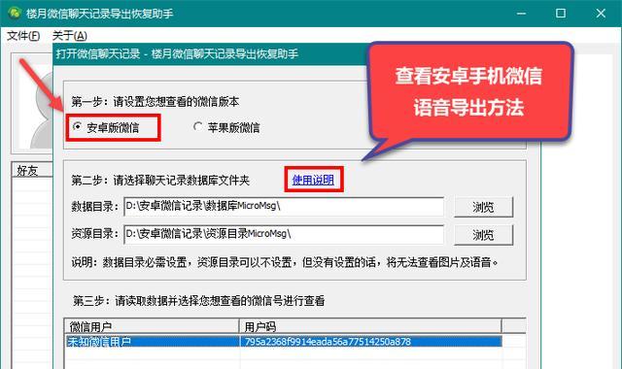Click user code 795a2368f9914eada56a77514250a878

click(328, 341)
